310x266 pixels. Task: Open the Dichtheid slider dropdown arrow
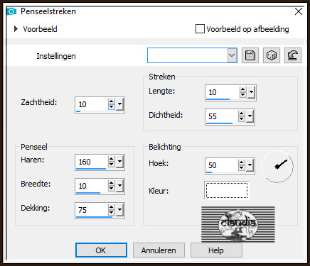[250, 116]
